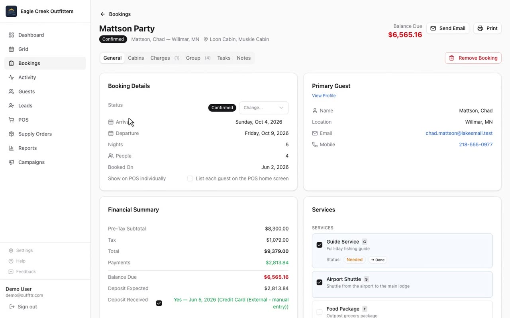Open Dashboard from the sidebar
The image size is (510, 318).
(45, 35)
